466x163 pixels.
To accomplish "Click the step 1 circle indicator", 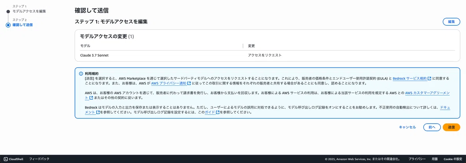I will click(x=8, y=11).
